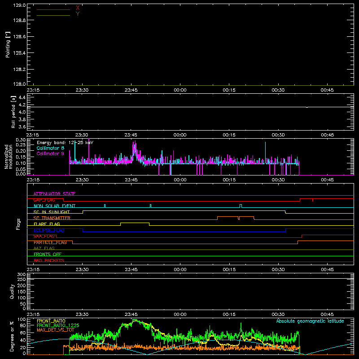Click the '4.4' tick on Roll period axis
The width and height of the screenshot is (359, 359).
pyautogui.click(x=22, y=97)
